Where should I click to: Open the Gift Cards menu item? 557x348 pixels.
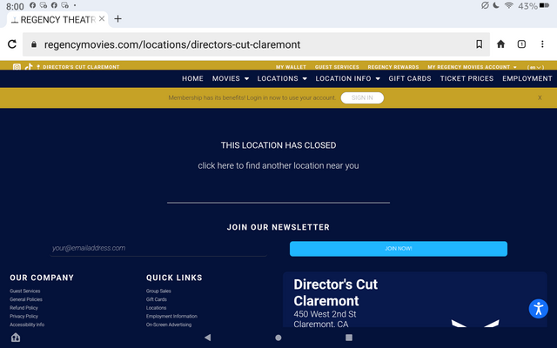coord(410,78)
